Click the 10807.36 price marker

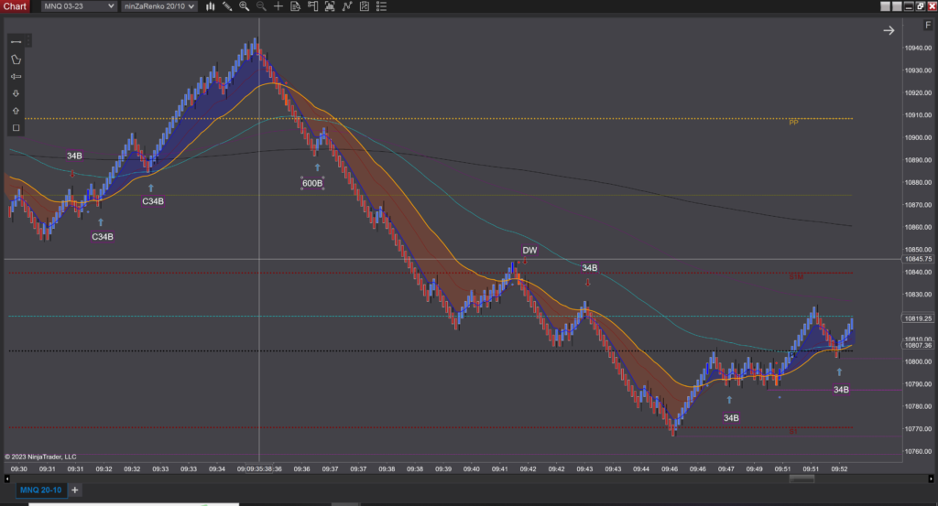(x=918, y=345)
